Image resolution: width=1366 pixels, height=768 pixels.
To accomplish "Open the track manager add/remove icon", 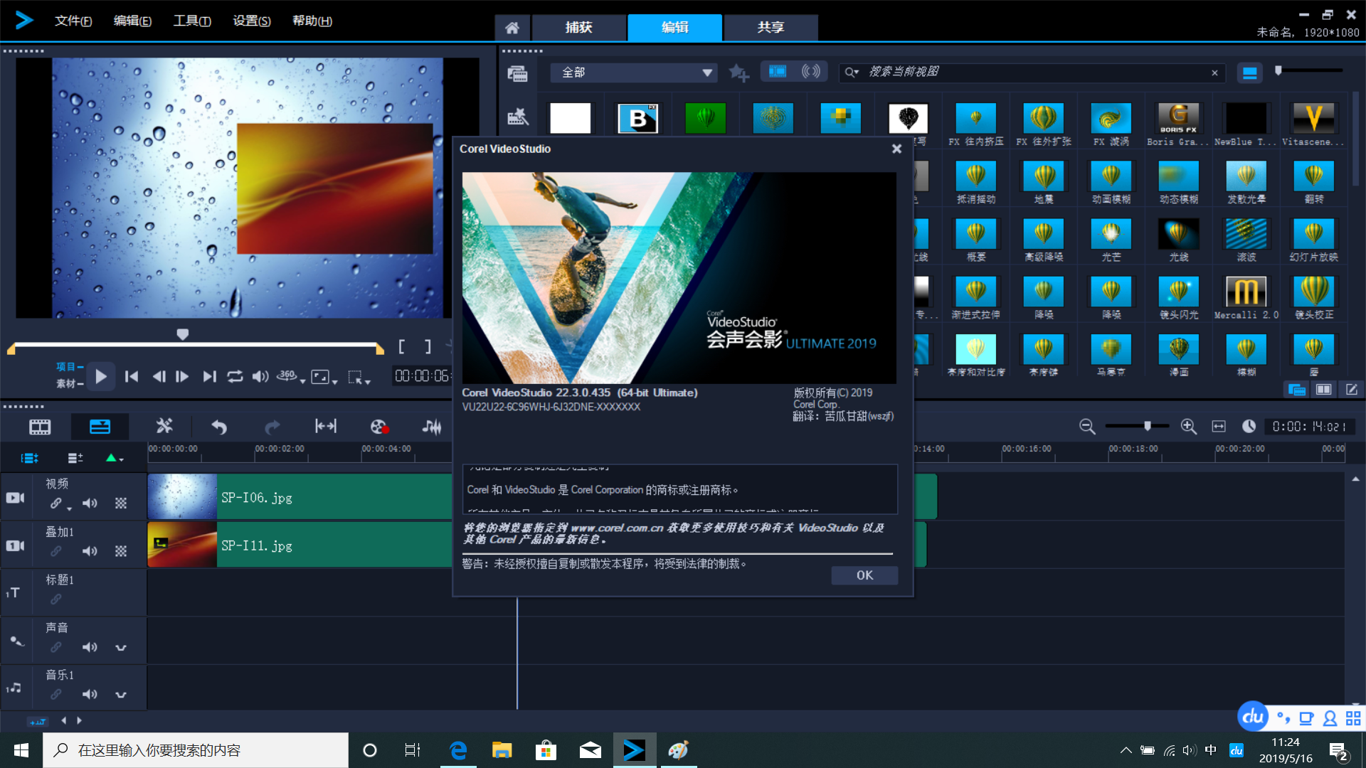I will click(75, 459).
